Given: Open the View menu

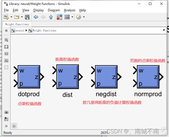Looking at the screenshot, I should [26, 10].
